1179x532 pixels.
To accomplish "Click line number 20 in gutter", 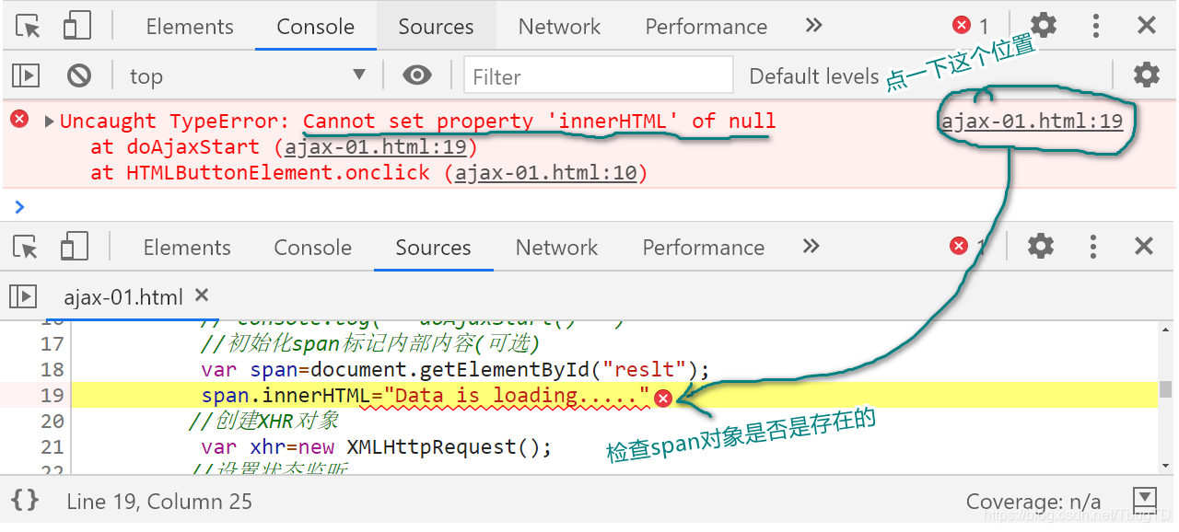I will (53, 421).
